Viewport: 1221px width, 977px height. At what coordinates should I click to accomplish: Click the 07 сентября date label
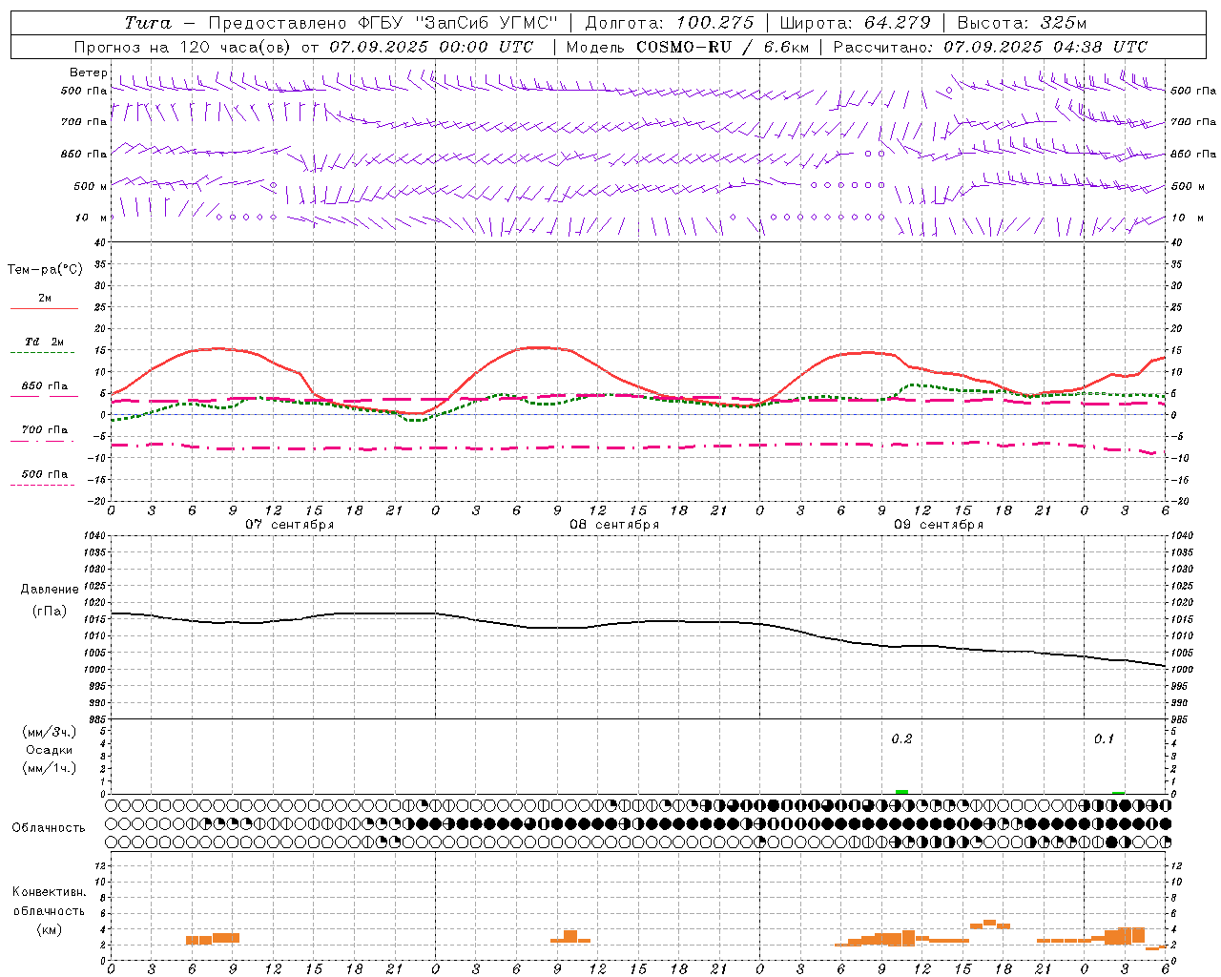pos(289,525)
